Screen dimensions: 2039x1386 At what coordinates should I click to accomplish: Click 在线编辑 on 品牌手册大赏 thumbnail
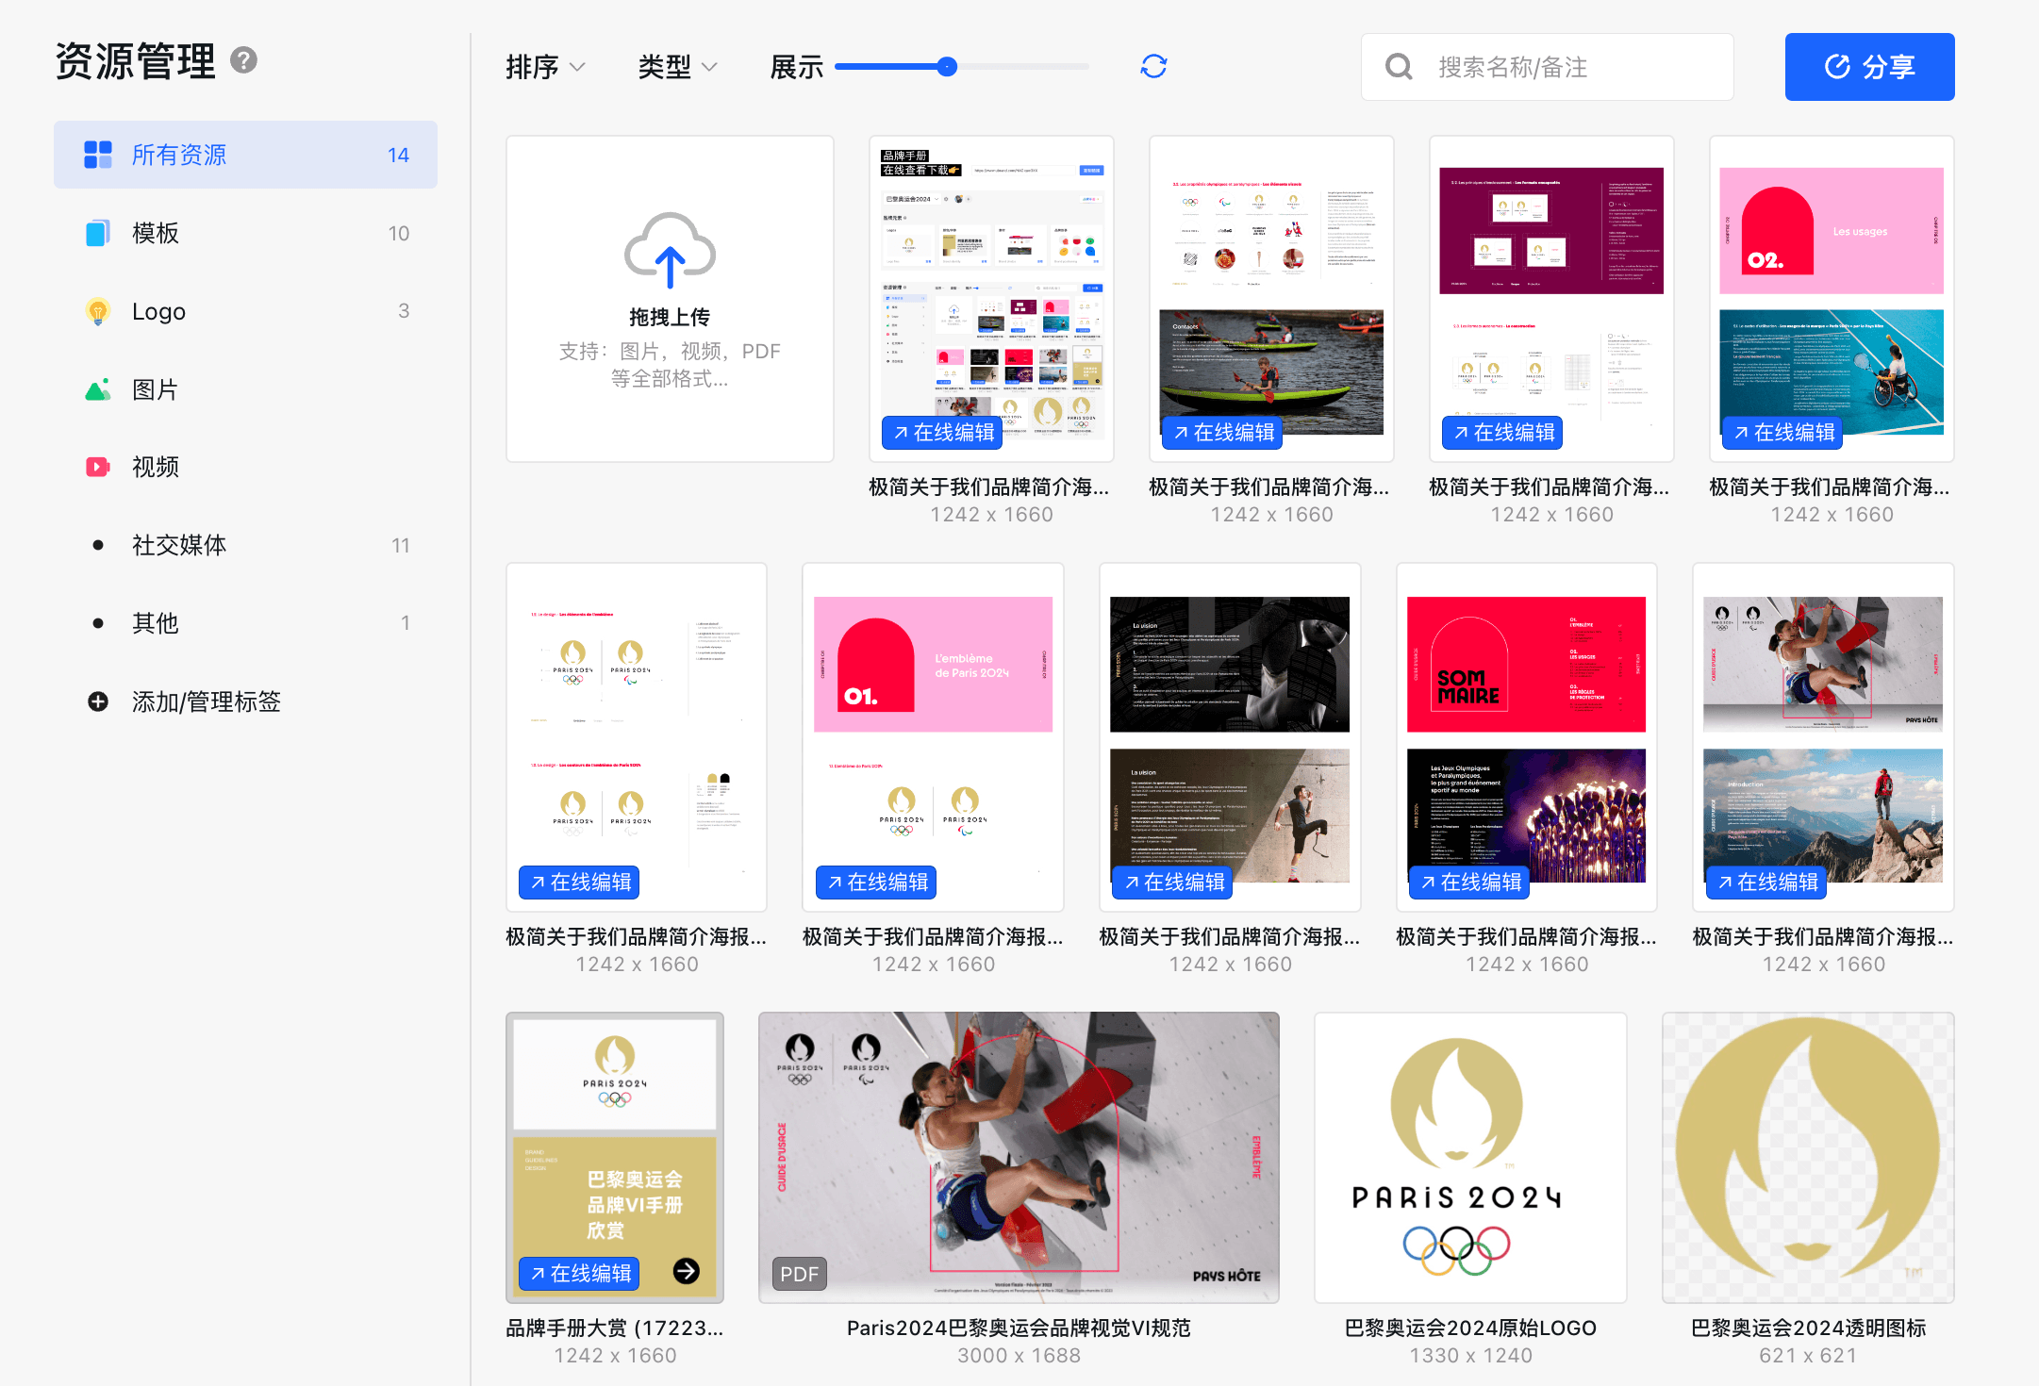579,1274
